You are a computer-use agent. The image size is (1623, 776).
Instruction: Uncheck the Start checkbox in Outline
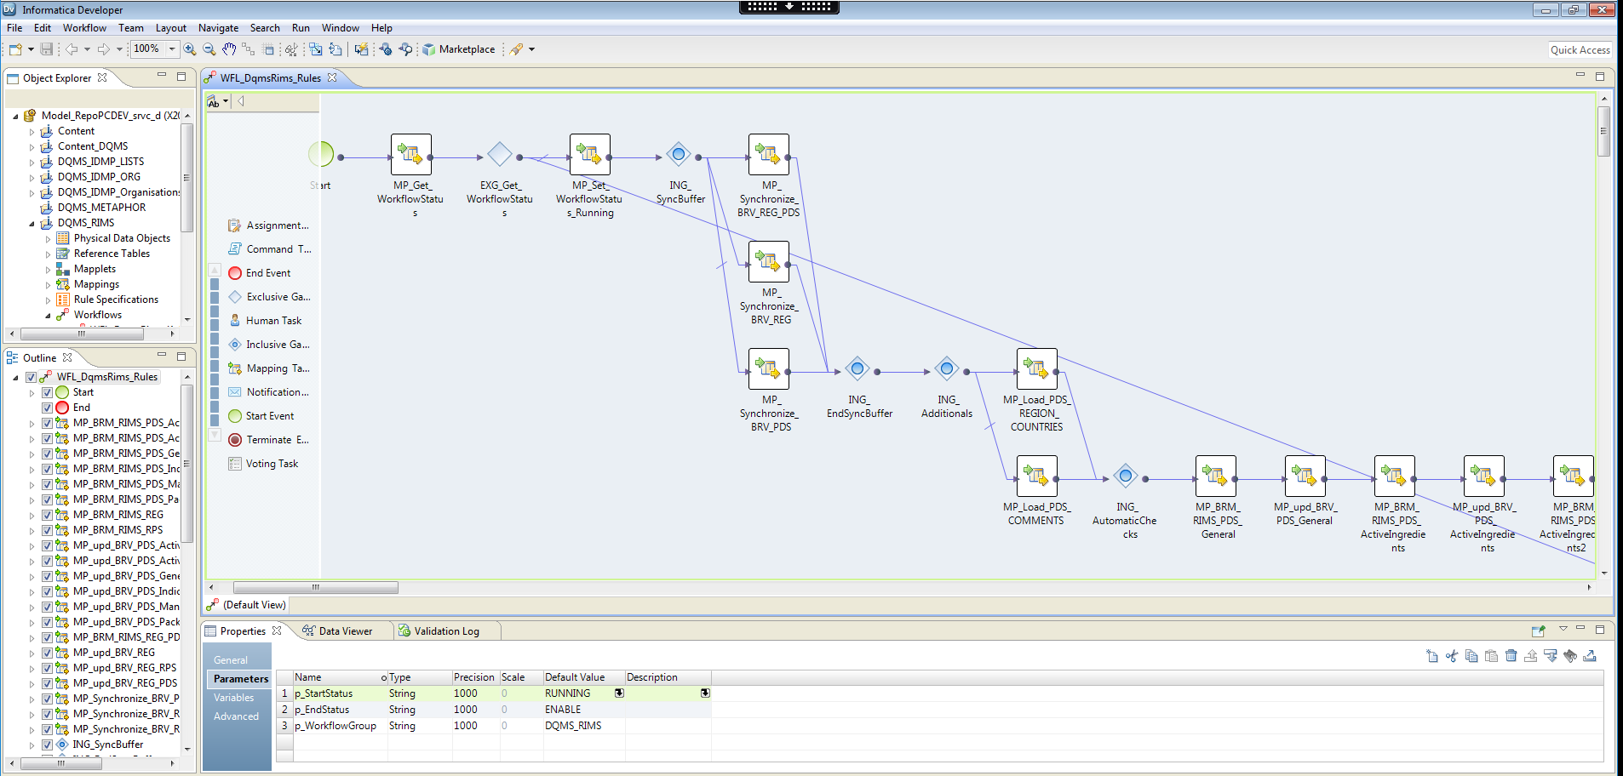[x=48, y=392]
